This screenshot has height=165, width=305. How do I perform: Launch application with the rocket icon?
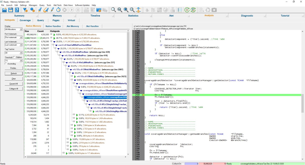click(x=40, y=10)
